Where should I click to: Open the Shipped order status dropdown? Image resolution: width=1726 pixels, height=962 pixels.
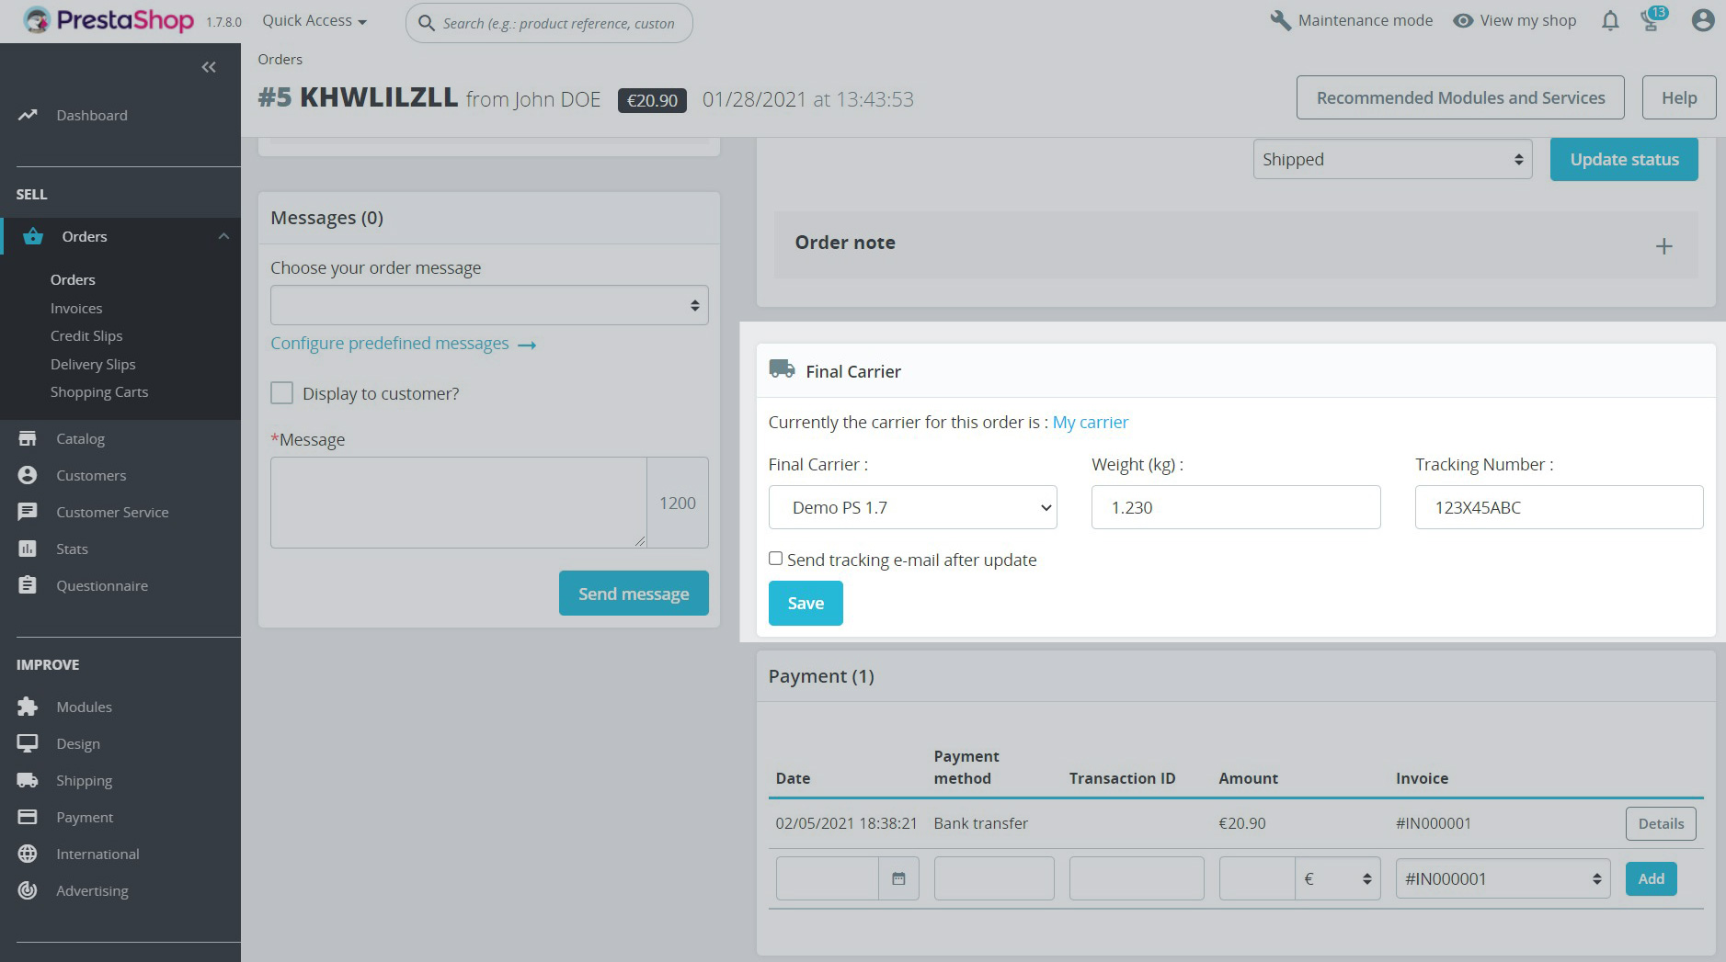[x=1392, y=160]
